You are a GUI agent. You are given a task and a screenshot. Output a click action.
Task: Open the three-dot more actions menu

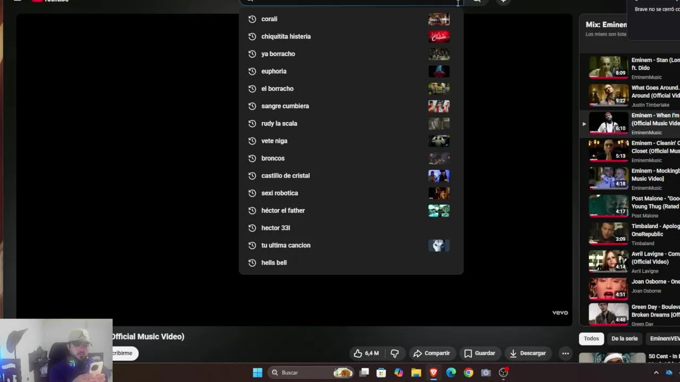566,353
